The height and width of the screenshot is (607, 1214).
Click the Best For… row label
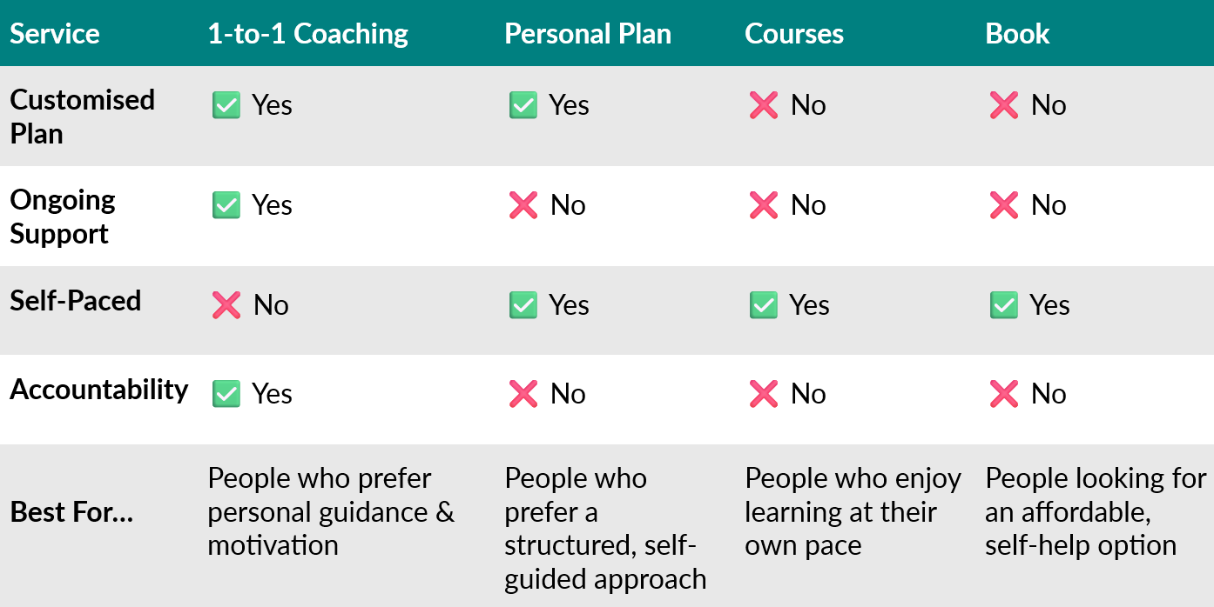[x=71, y=512]
